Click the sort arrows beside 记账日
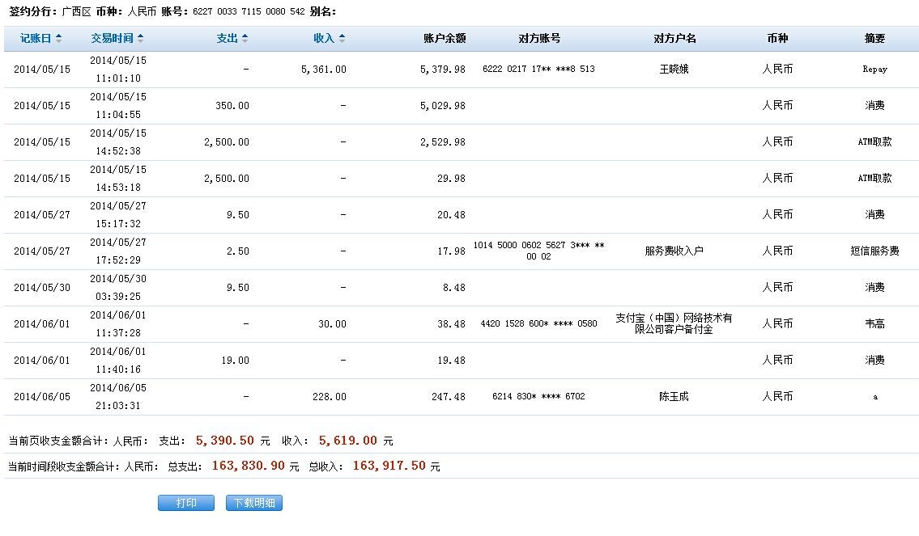Screen dimensions: 919x536 (x=58, y=39)
